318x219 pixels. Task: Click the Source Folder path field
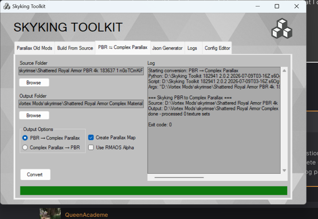point(81,71)
